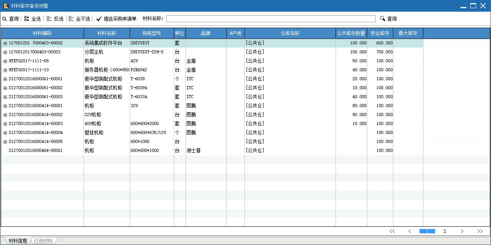Go to the next page arrow

[x=462, y=231]
